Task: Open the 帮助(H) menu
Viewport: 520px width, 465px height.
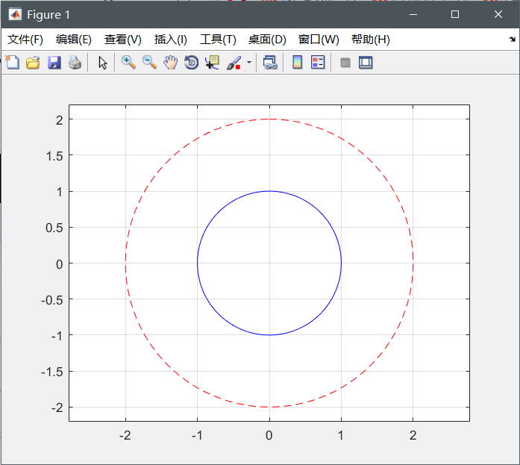Action: pyautogui.click(x=371, y=40)
